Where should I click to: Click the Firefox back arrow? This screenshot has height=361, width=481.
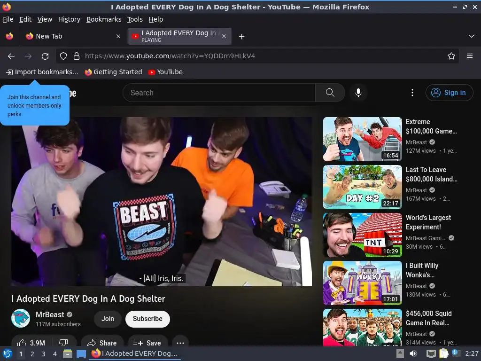(x=11, y=56)
